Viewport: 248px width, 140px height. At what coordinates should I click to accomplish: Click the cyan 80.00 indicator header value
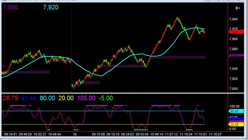pyautogui.click(x=47, y=98)
